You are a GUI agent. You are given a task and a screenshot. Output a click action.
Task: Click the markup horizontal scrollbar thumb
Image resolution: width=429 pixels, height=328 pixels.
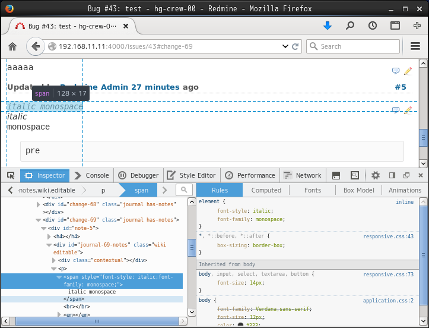point(97,321)
